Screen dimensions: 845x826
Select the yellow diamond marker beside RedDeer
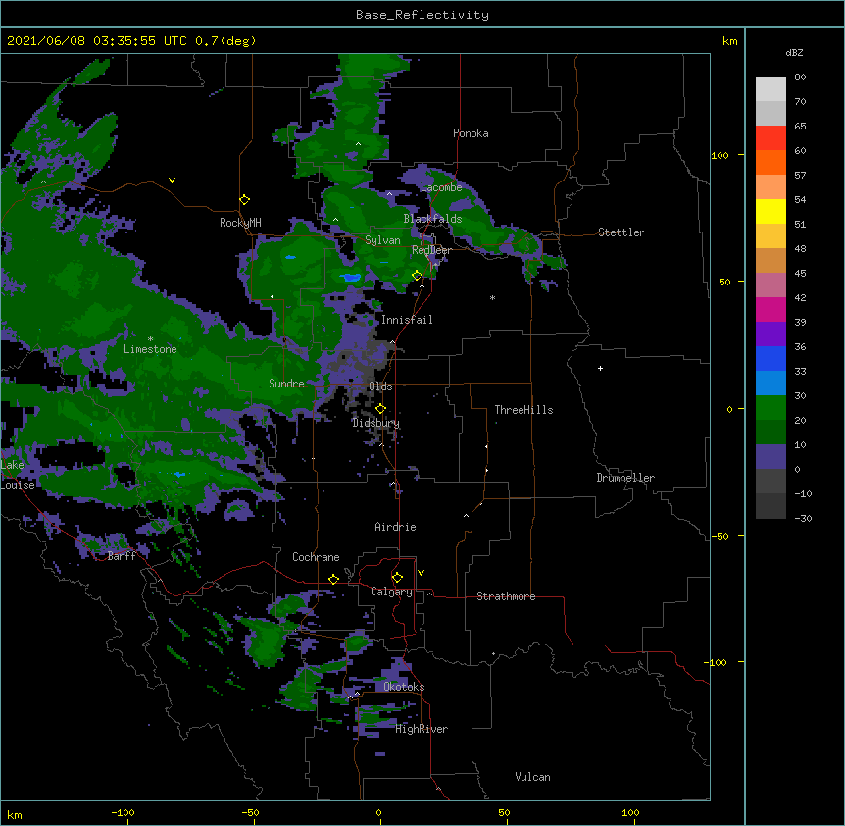point(418,276)
